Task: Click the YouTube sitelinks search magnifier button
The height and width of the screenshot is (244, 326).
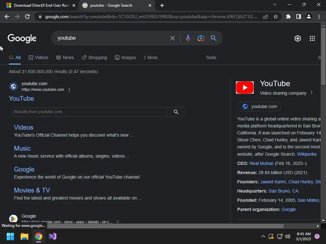Action: (x=176, y=112)
